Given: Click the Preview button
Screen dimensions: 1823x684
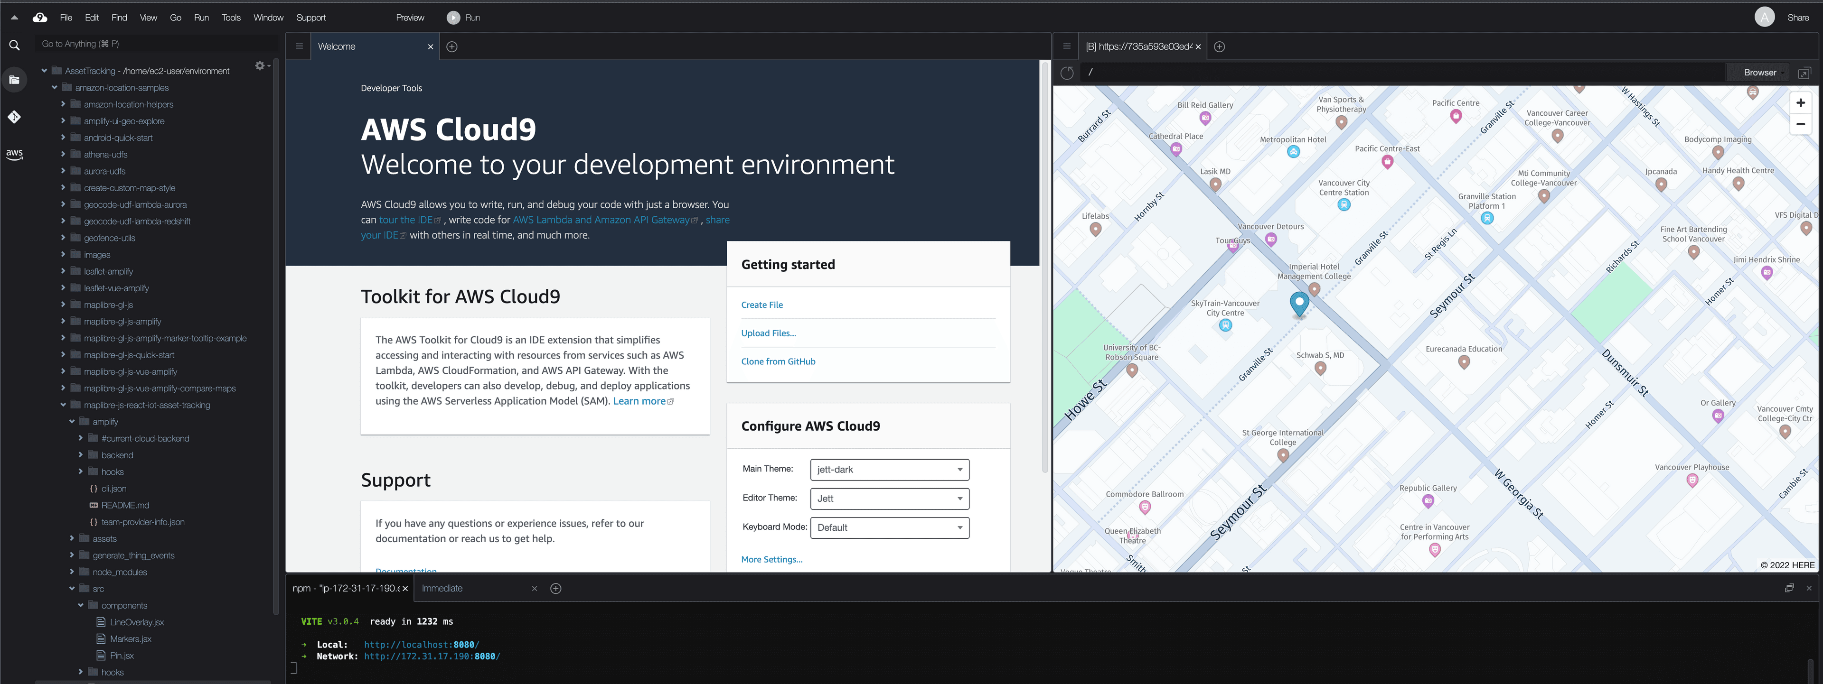Looking at the screenshot, I should (x=410, y=18).
